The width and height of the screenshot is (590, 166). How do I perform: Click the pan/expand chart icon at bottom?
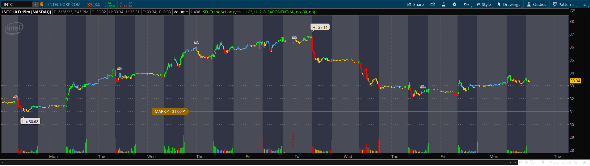pos(520,163)
